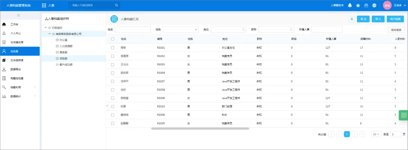Open the notification bell icon
Screen dimensions: 408x150
[350, 5]
